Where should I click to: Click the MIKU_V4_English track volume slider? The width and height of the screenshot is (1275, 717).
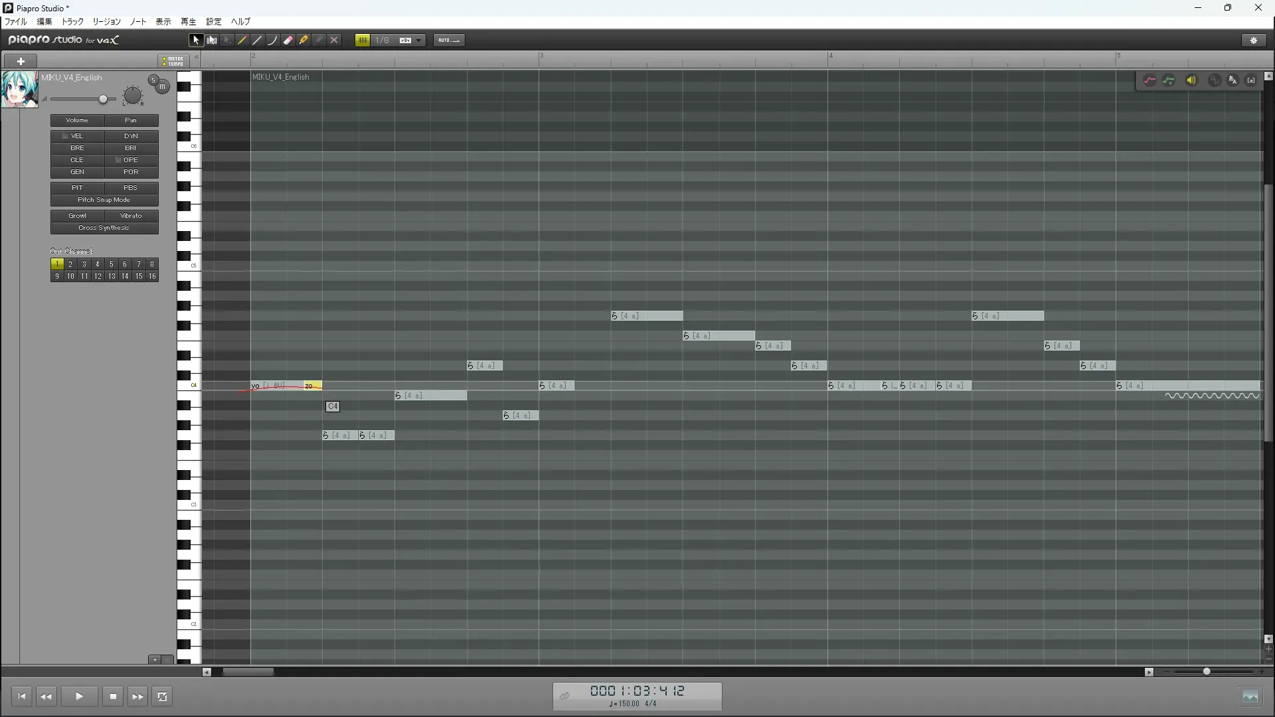(103, 100)
